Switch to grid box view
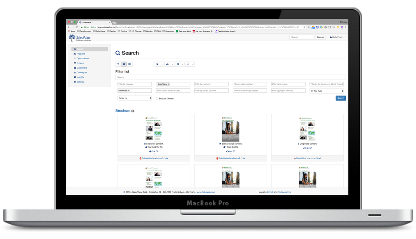The height and width of the screenshot is (239, 416). click(x=124, y=64)
